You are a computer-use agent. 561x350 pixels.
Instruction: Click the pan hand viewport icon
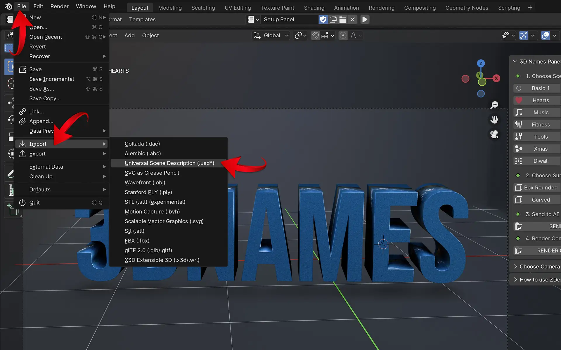(494, 120)
